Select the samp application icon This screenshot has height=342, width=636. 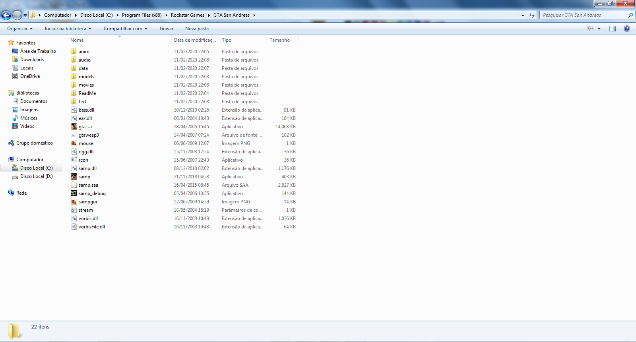(74, 176)
